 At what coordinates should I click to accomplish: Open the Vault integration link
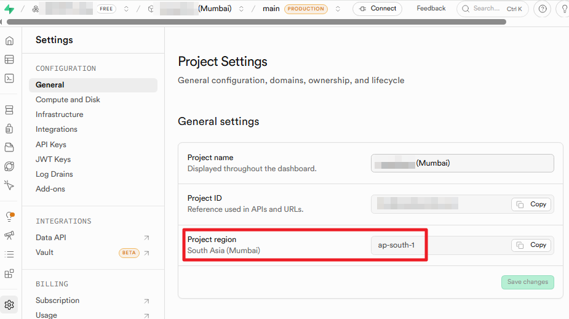click(44, 252)
